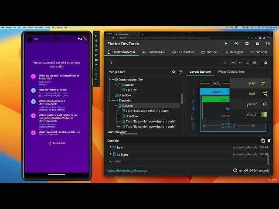Viewport: 279px width, 209px height.
Task: Choose 'start' cross axis alignment option
Action: (250, 83)
